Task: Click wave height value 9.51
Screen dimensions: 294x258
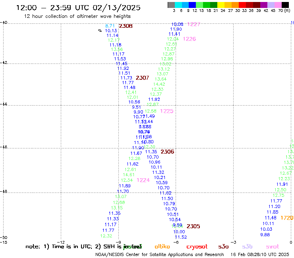Action: tap(136, 107)
